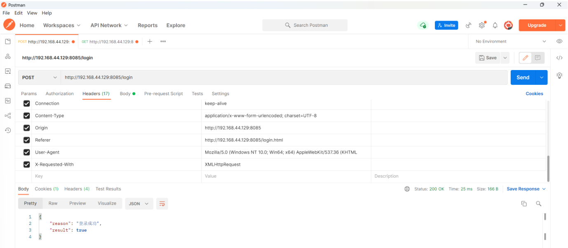Uncheck the X-Requested-With header
The height and width of the screenshot is (248, 568).
[x=27, y=164]
